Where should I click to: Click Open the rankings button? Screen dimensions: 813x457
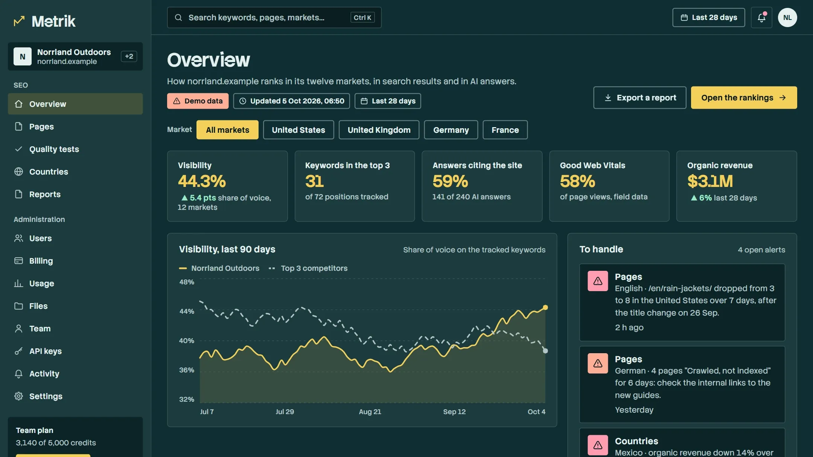click(744, 98)
